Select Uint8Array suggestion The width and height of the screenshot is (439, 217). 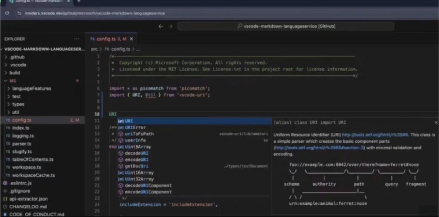point(194,147)
